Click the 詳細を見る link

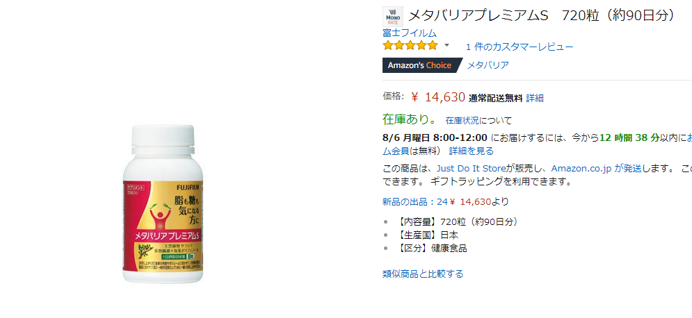472,151
